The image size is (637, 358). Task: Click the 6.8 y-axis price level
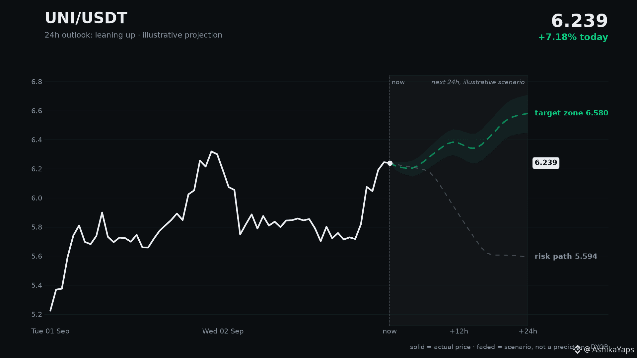click(37, 82)
